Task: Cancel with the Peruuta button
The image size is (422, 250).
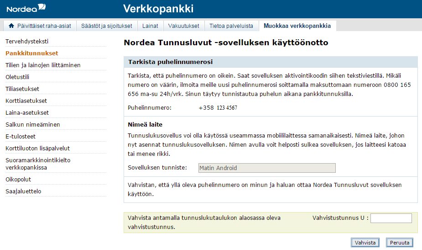Action: (x=399, y=242)
